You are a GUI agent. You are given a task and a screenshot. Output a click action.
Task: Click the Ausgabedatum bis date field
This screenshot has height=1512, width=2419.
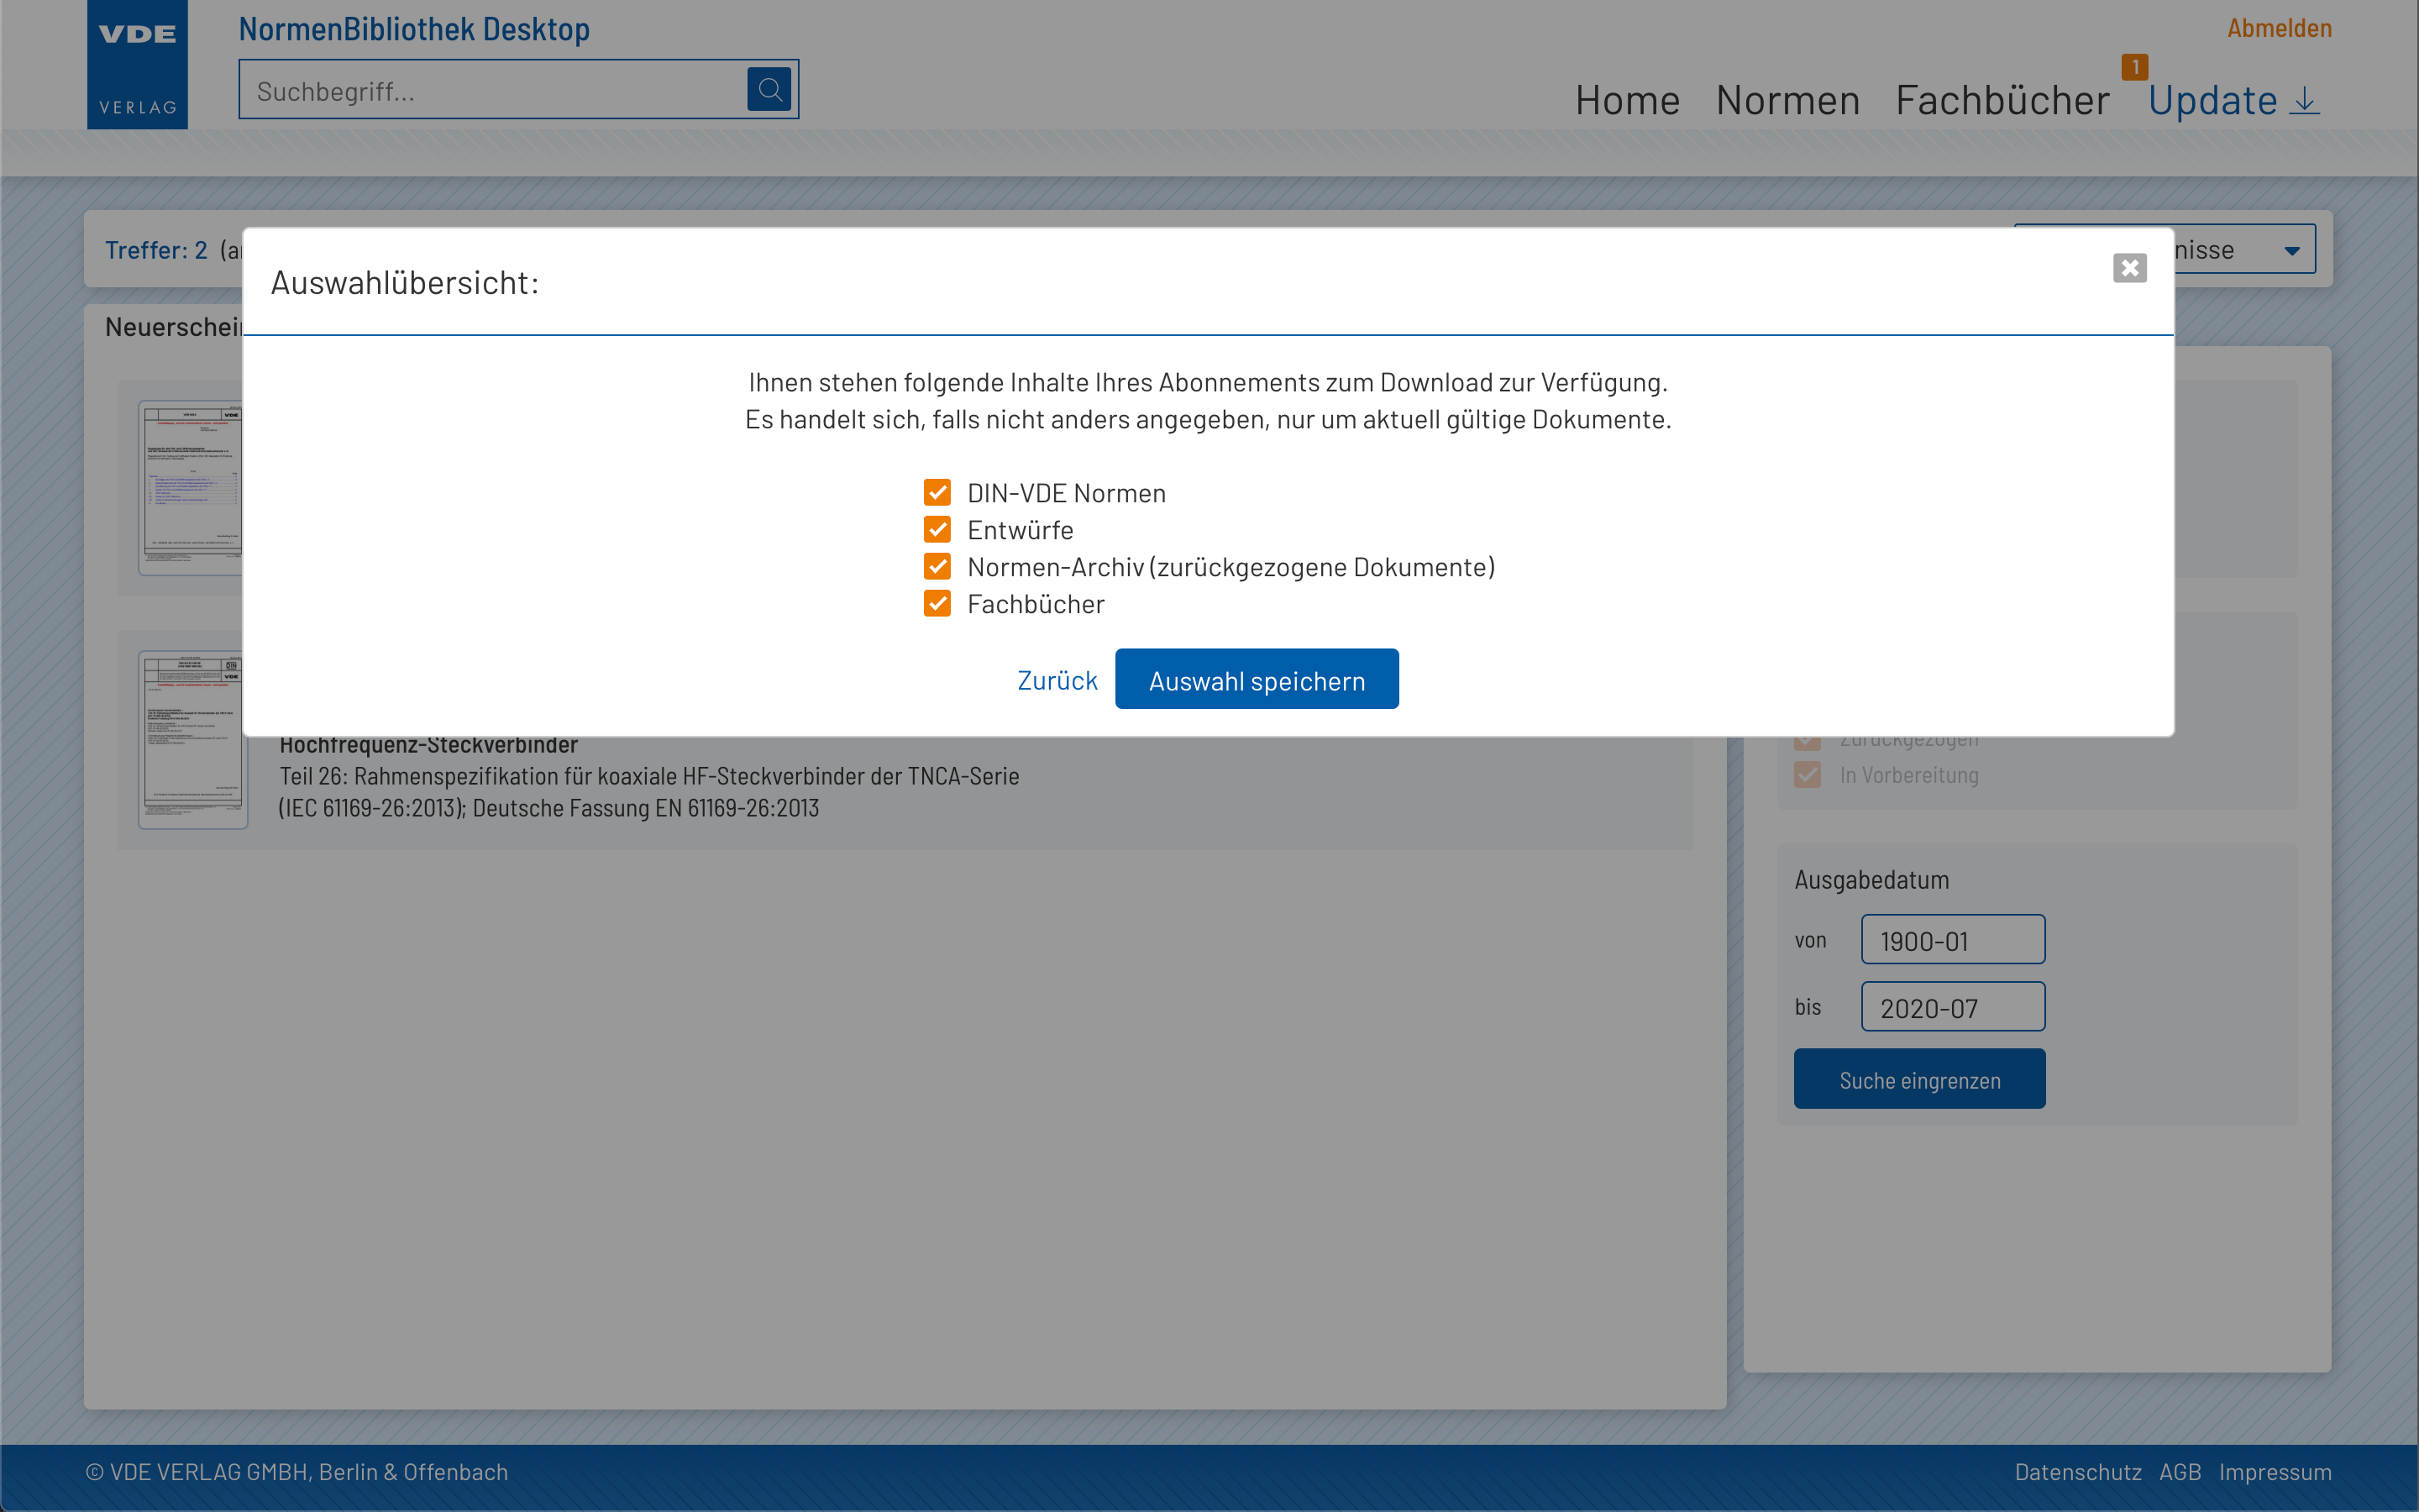coord(1952,1007)
